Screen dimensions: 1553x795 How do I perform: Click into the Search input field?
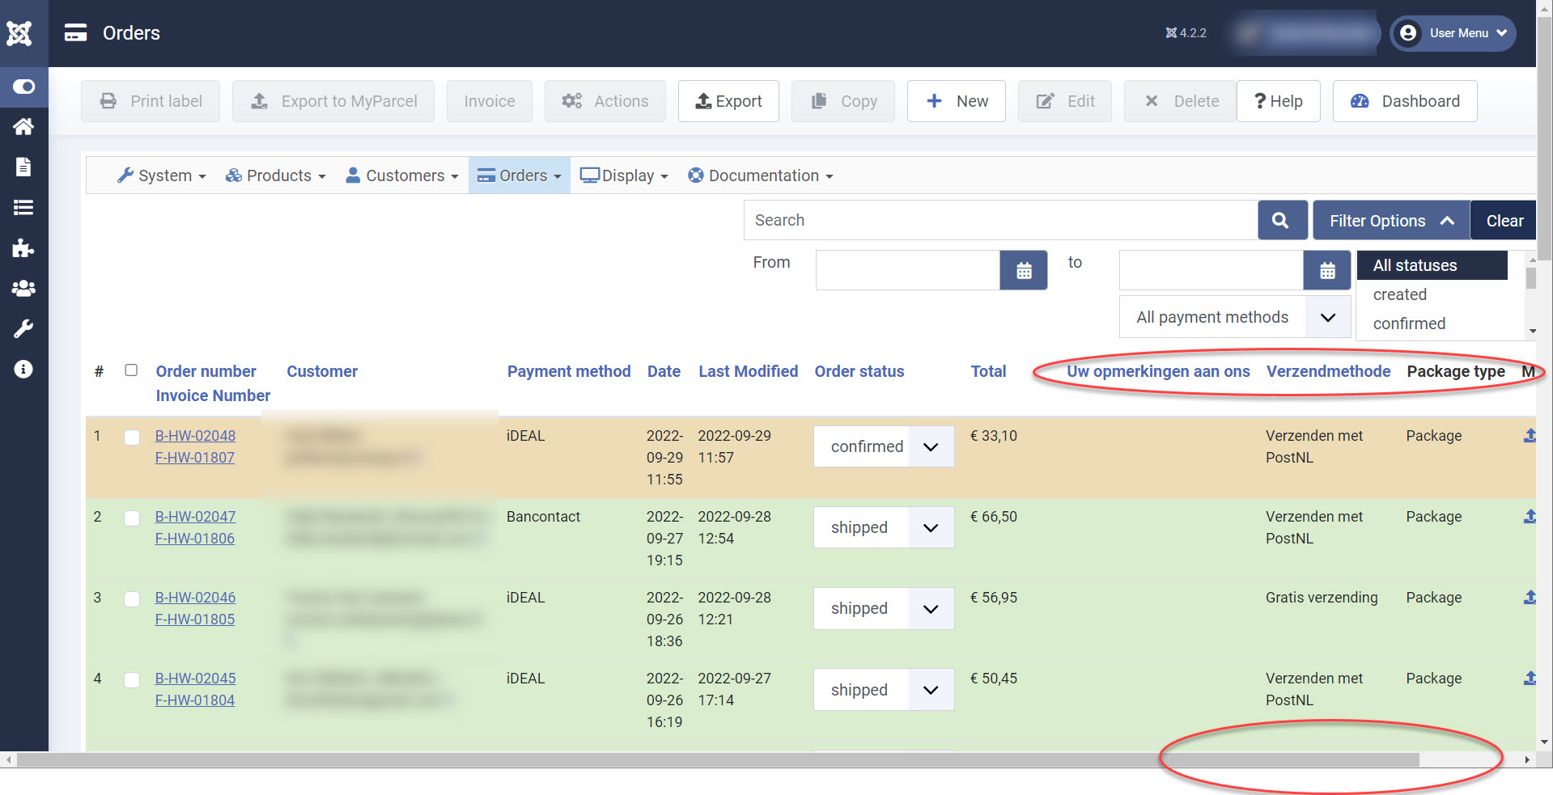(1000, 221)
